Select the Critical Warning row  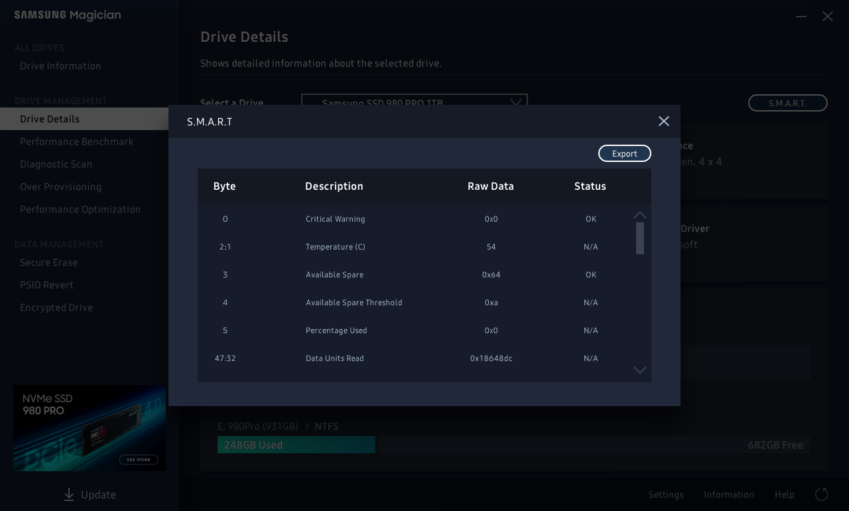pos(416,219)
